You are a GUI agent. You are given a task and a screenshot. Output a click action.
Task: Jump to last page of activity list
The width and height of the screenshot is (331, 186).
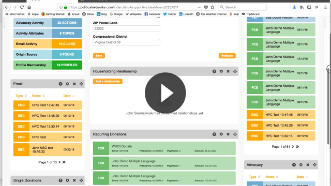(297, 147)
